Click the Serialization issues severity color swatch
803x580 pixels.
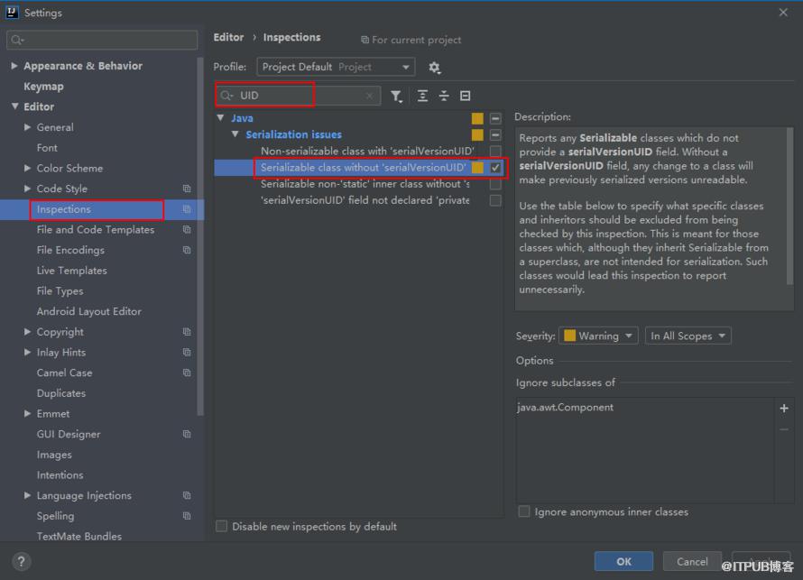(477, 134)
